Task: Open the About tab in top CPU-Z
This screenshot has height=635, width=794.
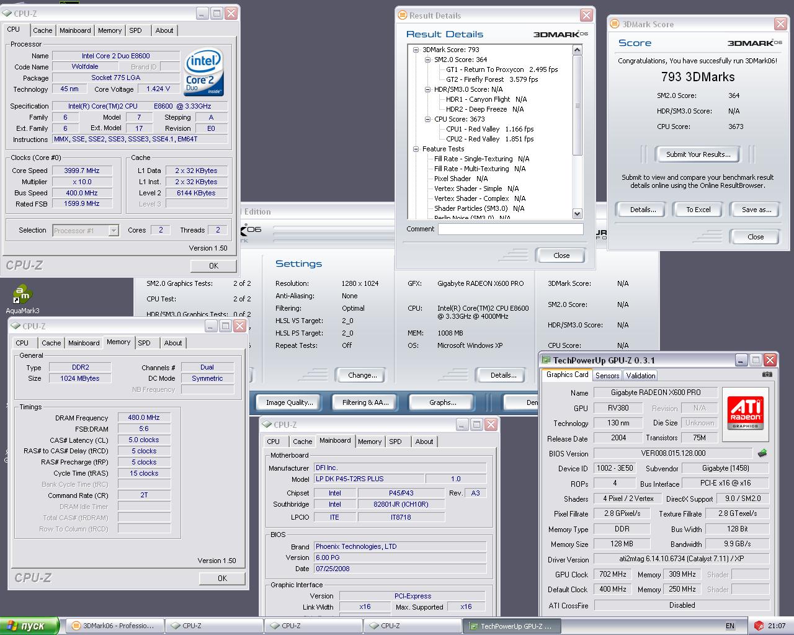Action: coord(164,30)
